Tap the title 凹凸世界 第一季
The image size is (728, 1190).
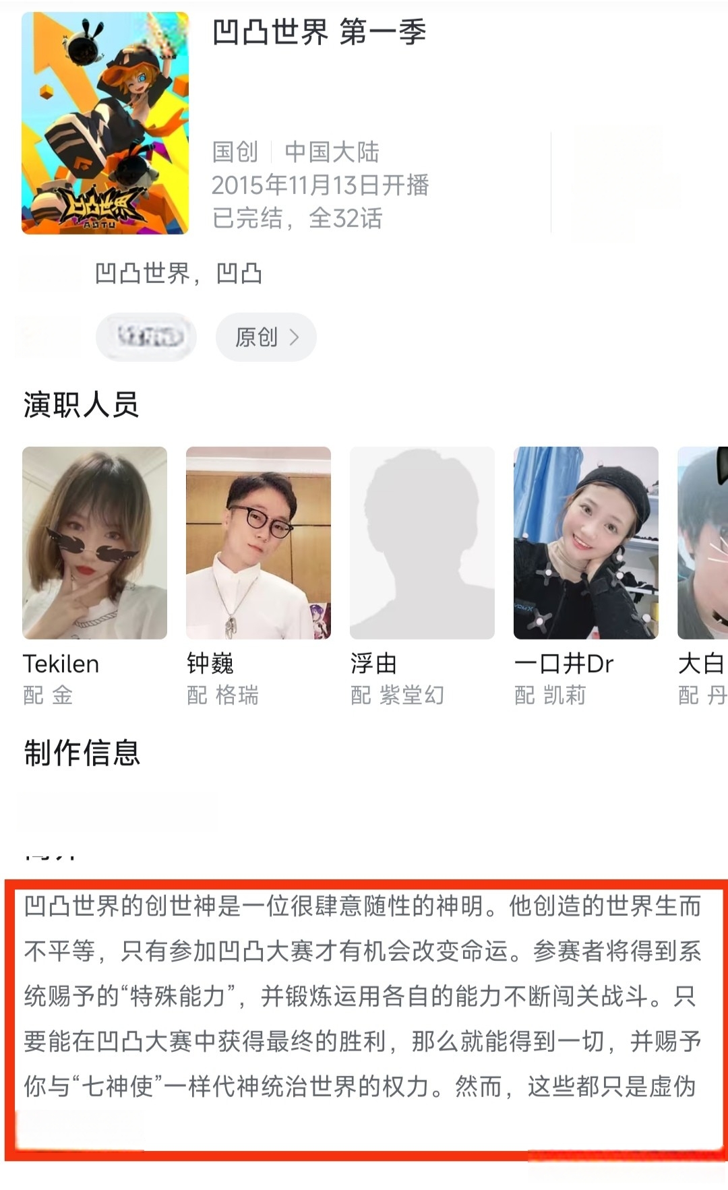pyautogui.click(x=320, y=32)
